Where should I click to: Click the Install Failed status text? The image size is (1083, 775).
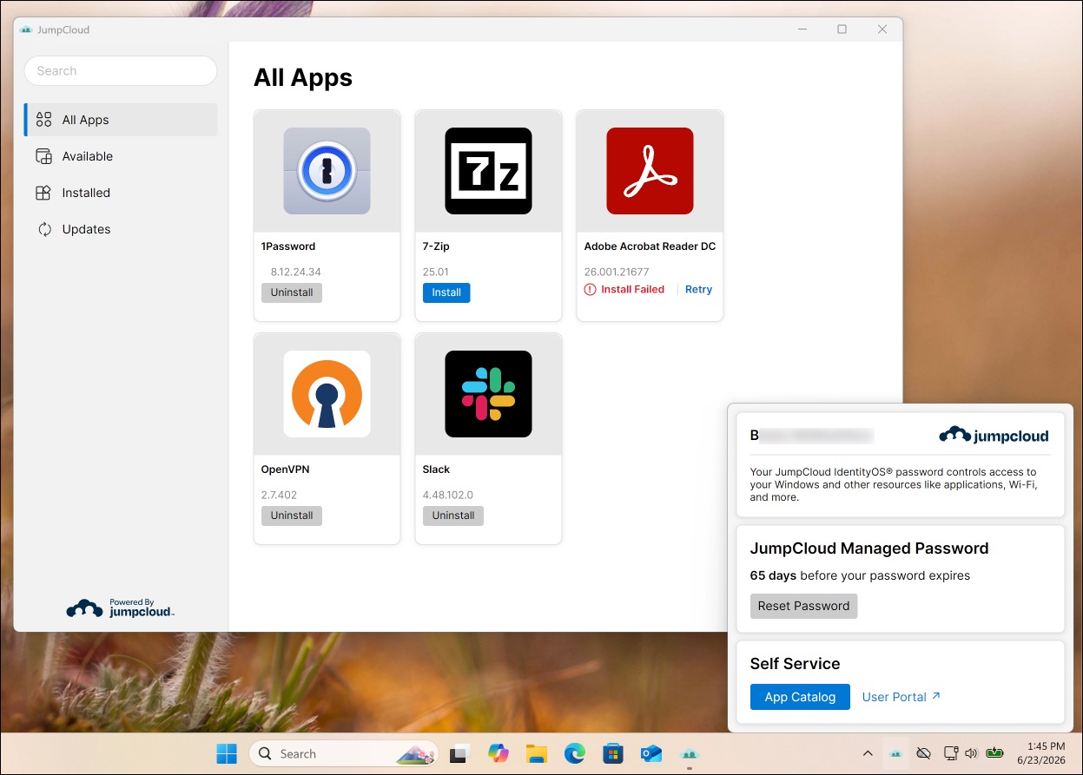(x=632, y=290)
